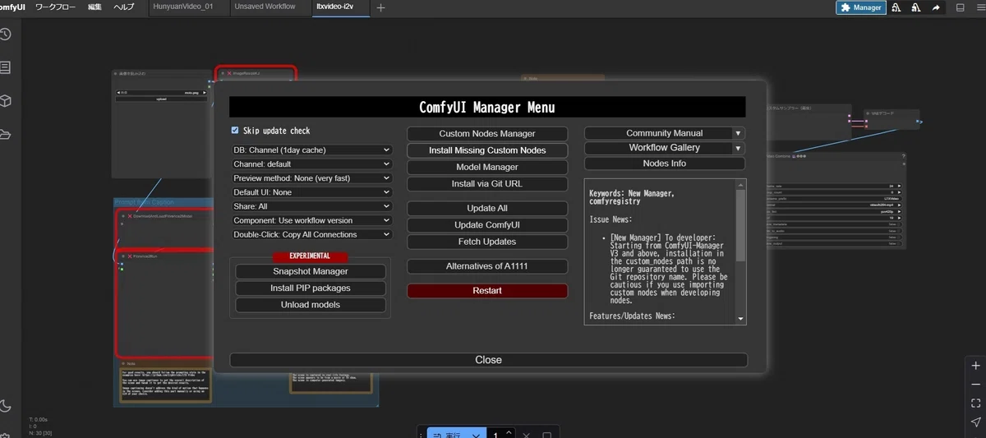
Task: Expand the Workflow Gallery dropdown arrow
Action: coord(738,148)
